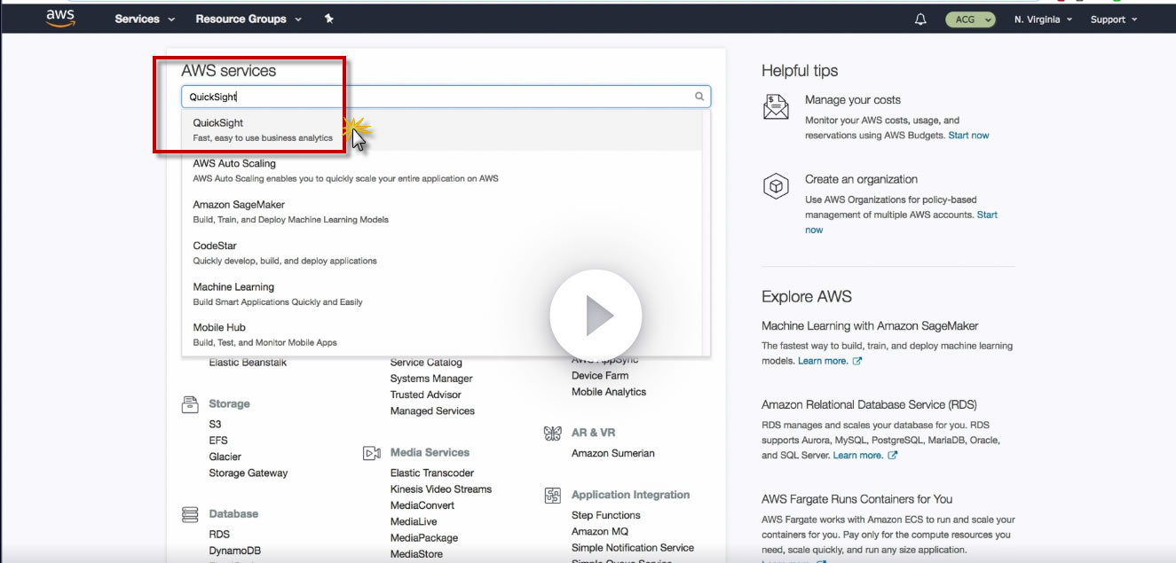The width and height of the screenshot is (1176, 563).
Task: Open Simple Notification Service
Action: pos(633,548)
